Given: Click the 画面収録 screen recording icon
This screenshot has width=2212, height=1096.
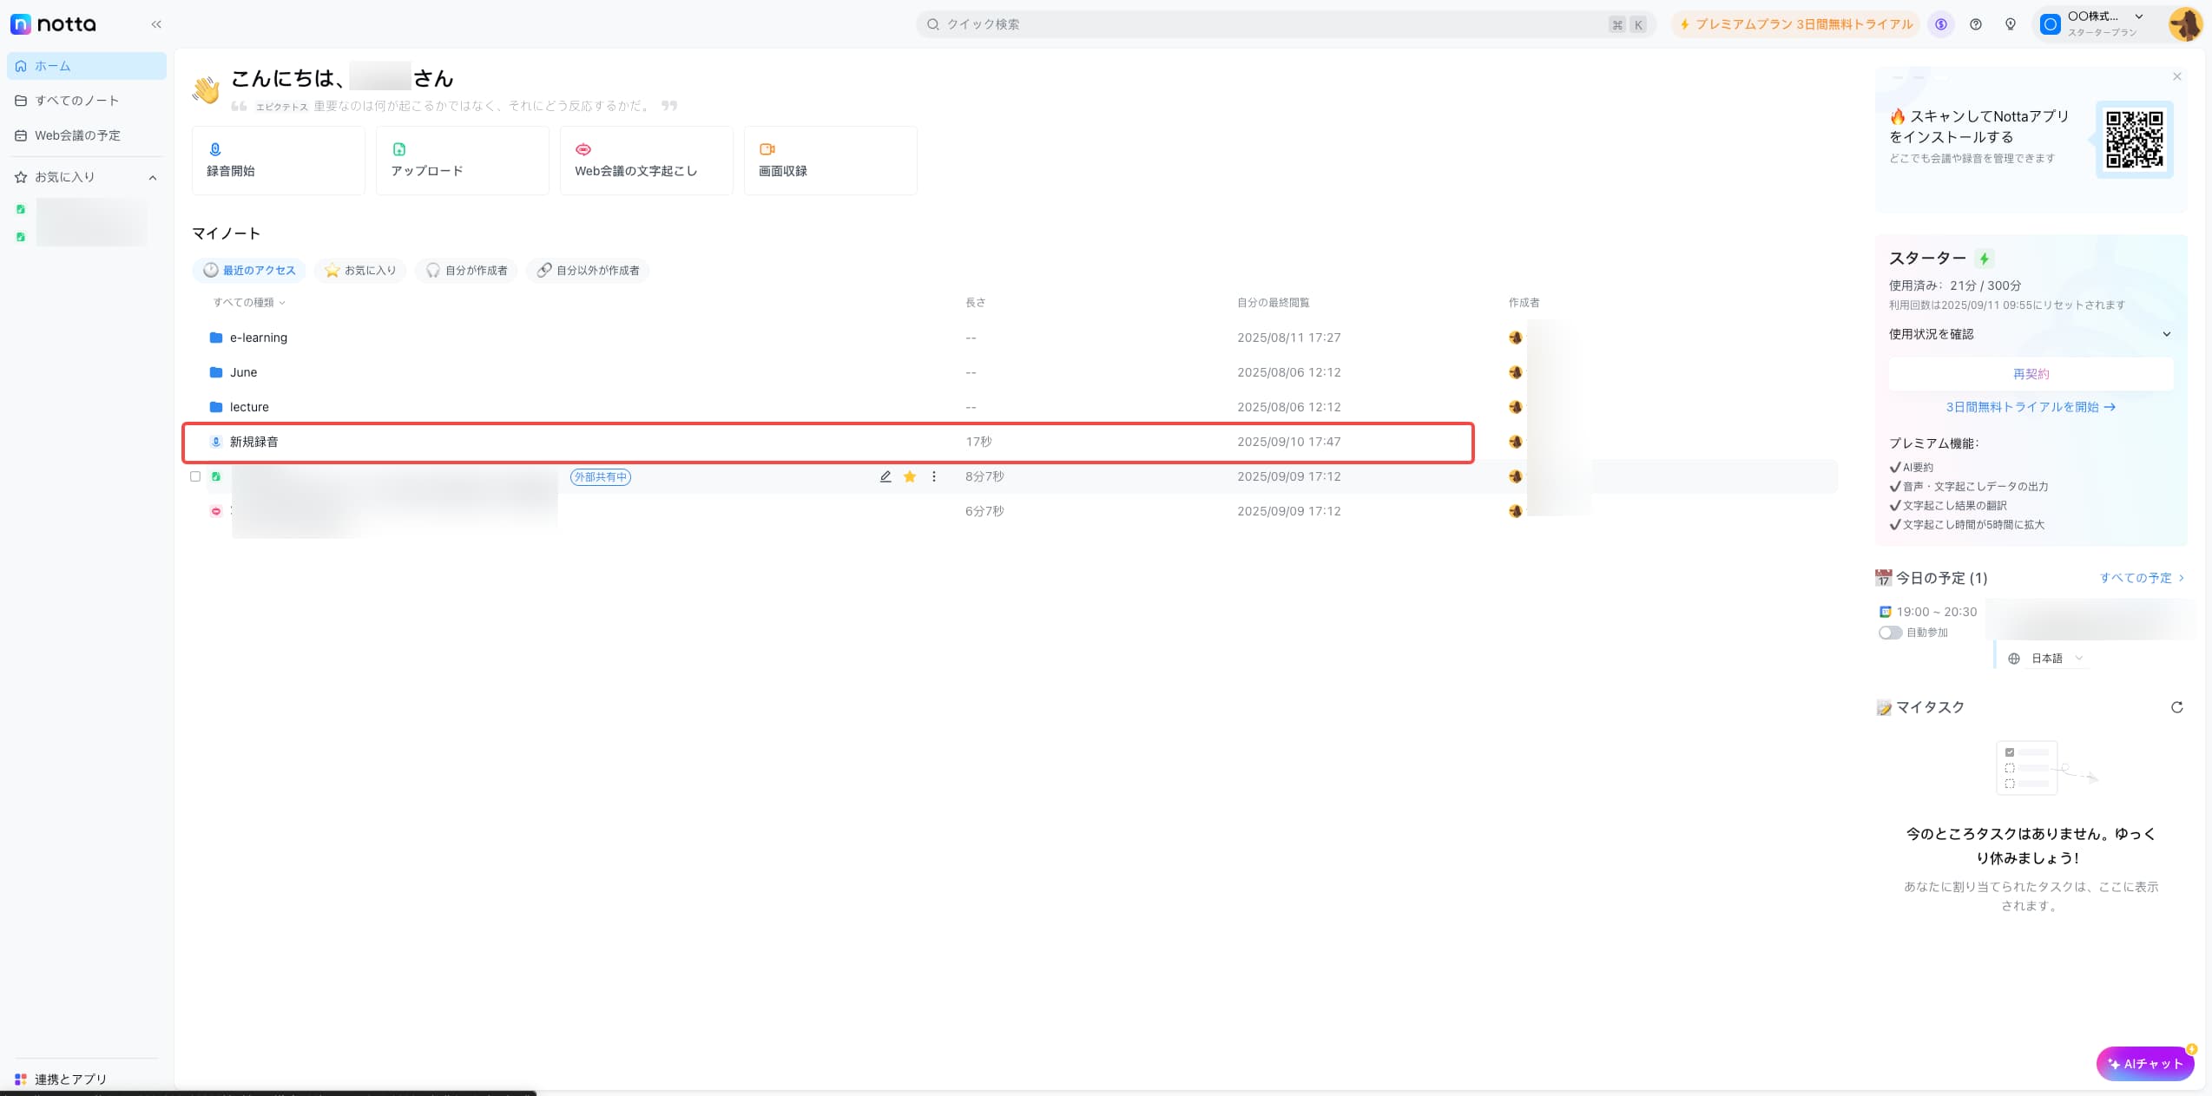Looking at the screenshot, I should click(x=767, y=149).
